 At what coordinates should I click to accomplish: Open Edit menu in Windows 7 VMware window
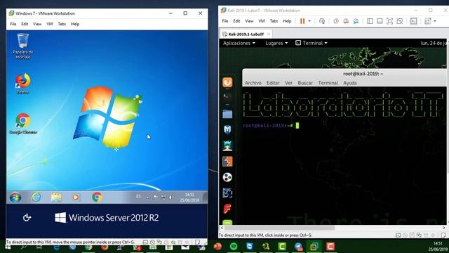(25, 24)
